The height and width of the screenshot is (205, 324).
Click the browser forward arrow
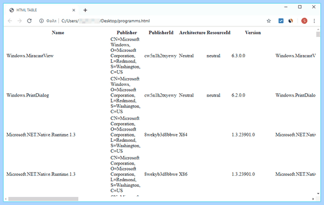pos(19,21)
